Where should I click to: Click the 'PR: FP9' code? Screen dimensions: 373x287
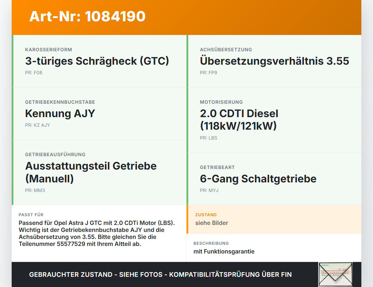[208, 73]
